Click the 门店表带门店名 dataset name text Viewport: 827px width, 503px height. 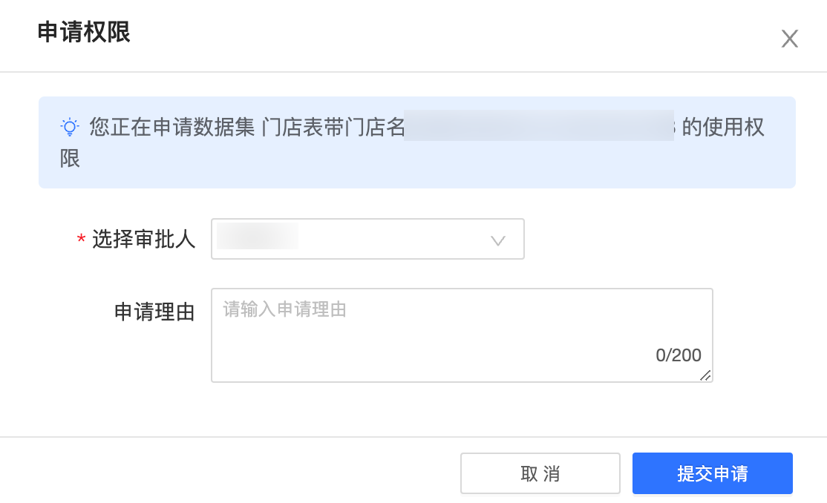(333, 127)
